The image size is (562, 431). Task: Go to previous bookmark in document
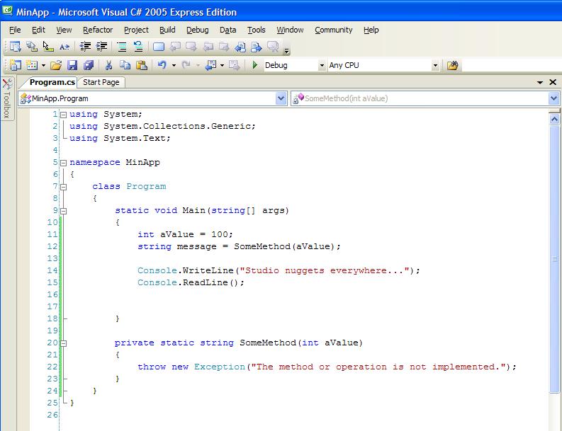pos(240,47)
